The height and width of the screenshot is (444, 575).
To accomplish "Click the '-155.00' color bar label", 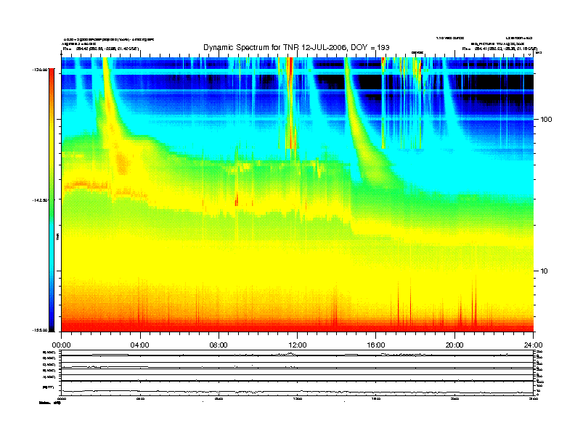I will click(40, 330).
